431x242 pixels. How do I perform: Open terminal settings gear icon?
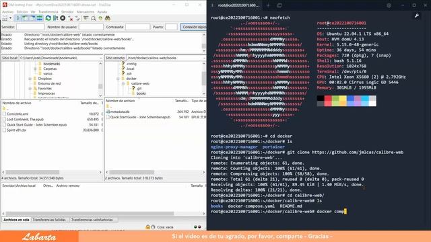coord(389,5)
